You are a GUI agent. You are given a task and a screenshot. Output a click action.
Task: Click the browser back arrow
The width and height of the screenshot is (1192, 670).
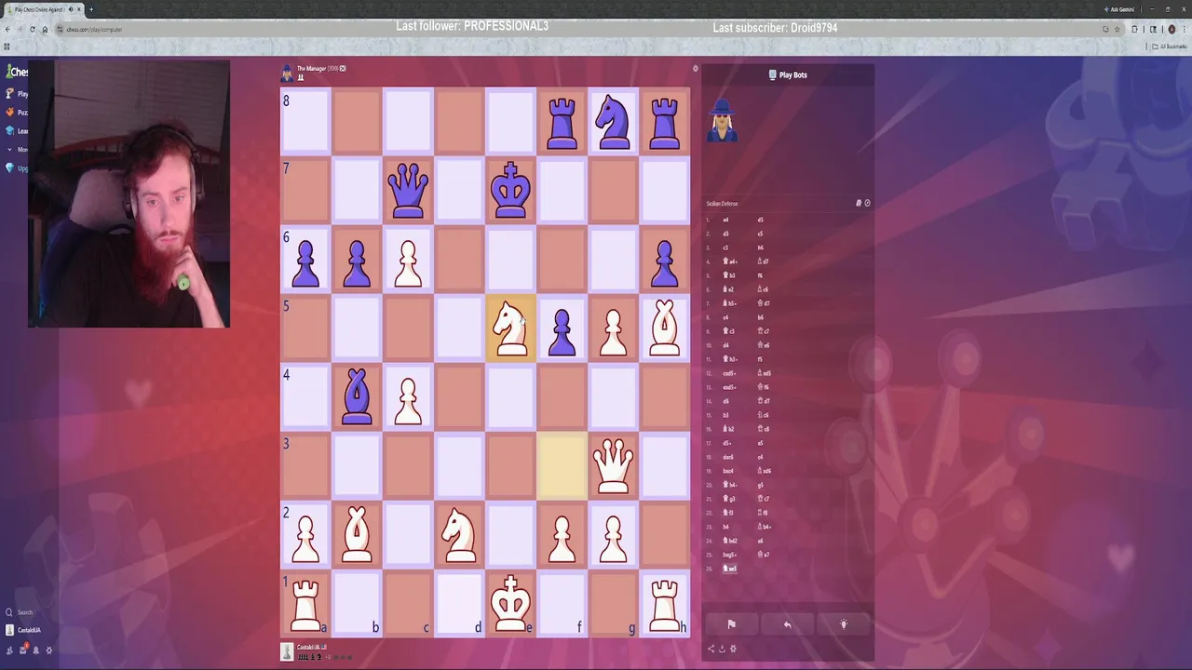tap(7, 29)
